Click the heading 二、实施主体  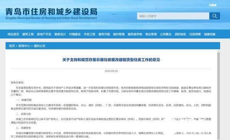(x=23, y=114)
